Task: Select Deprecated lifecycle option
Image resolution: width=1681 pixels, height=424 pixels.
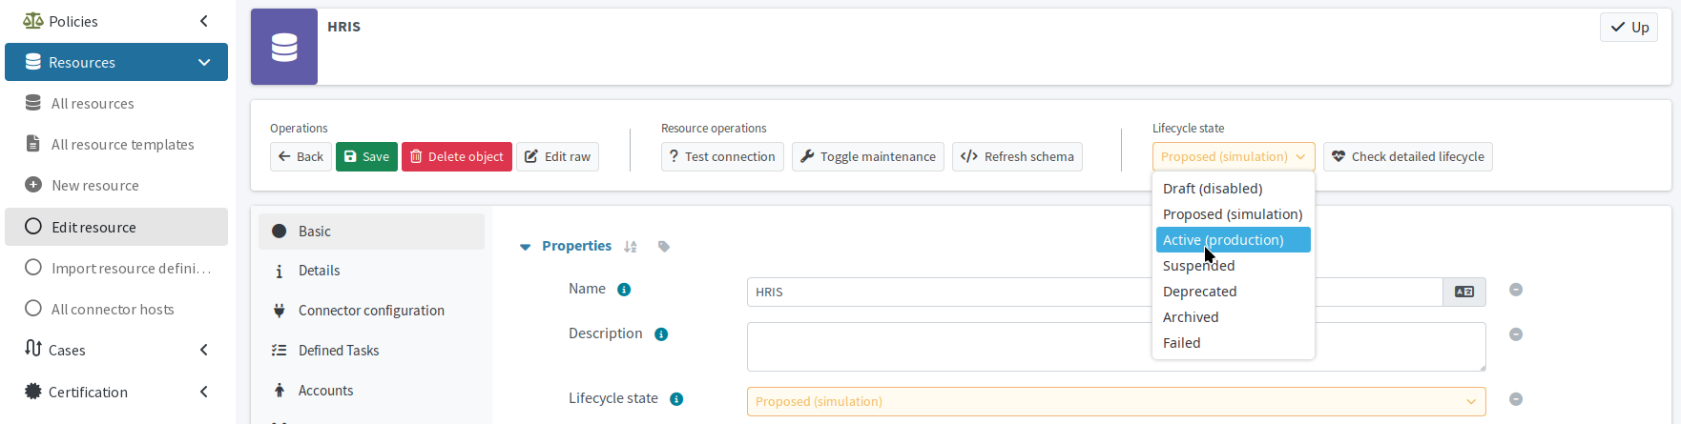Action: coord(1234,292)
